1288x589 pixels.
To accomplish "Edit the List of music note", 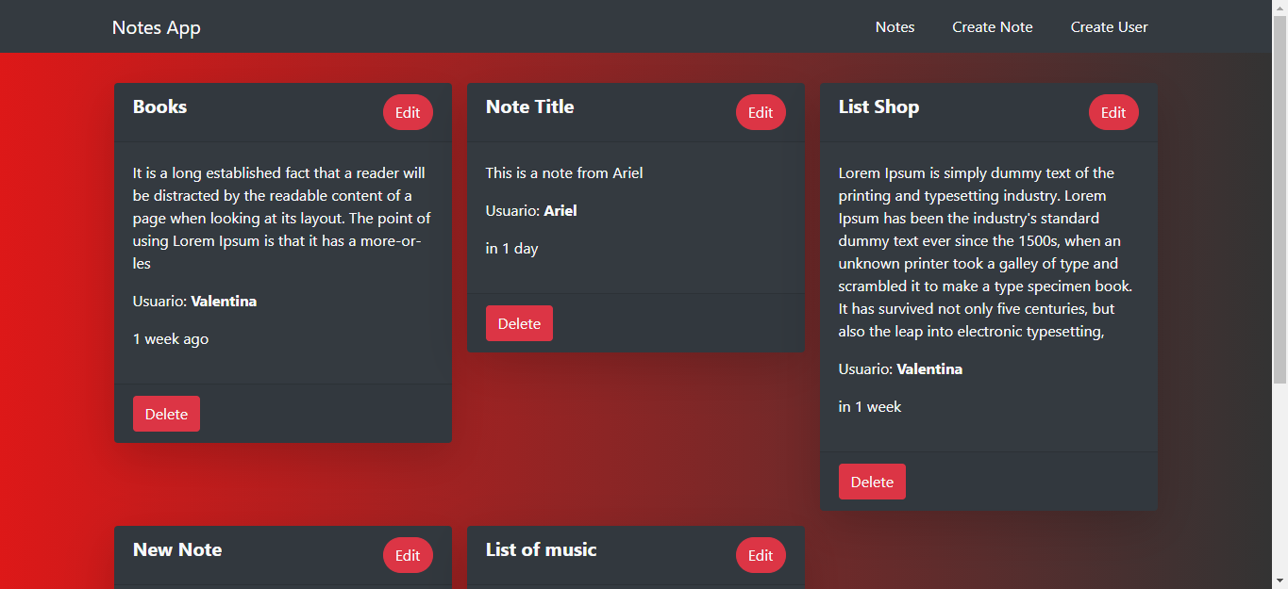I will [761, 555].
